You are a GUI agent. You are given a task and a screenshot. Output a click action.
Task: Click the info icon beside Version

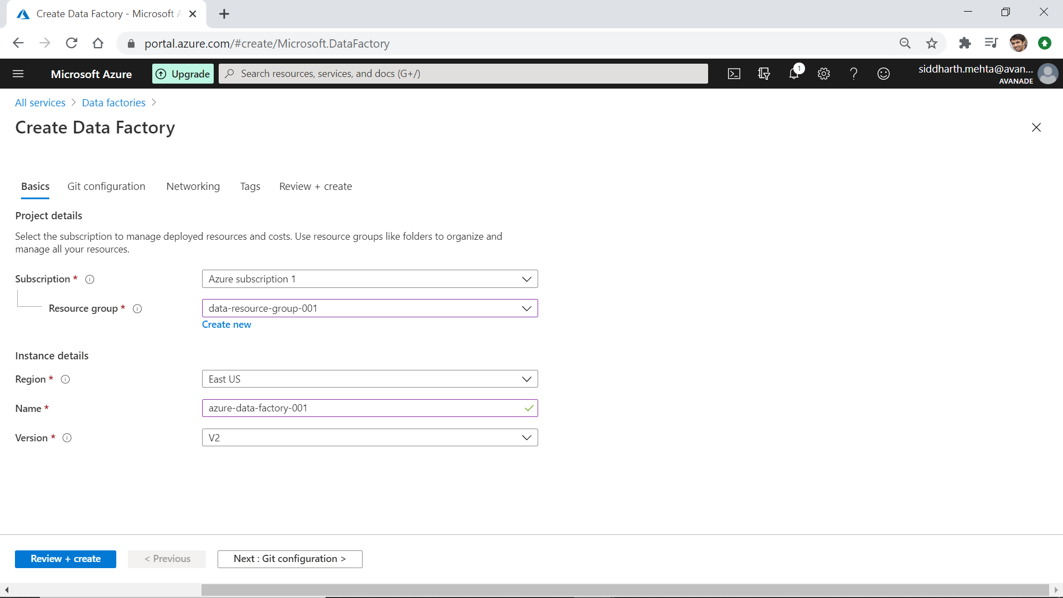(x=67, y=438)
